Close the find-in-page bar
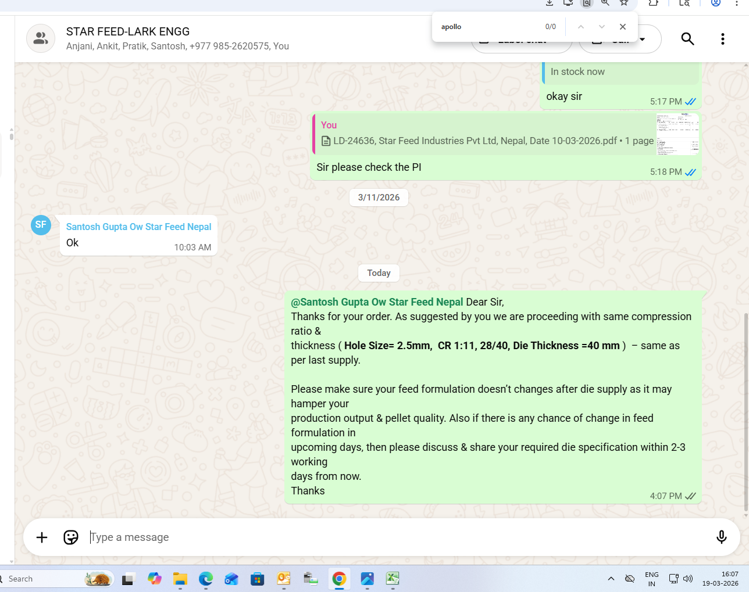 tap(623, 27)
